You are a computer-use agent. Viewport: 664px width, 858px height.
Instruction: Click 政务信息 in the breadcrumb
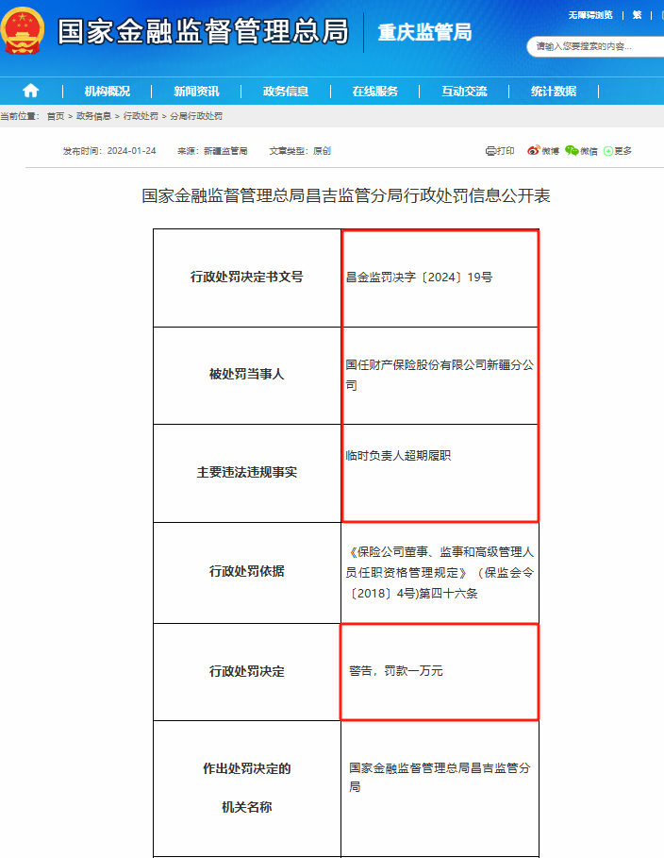coord(93,116)
